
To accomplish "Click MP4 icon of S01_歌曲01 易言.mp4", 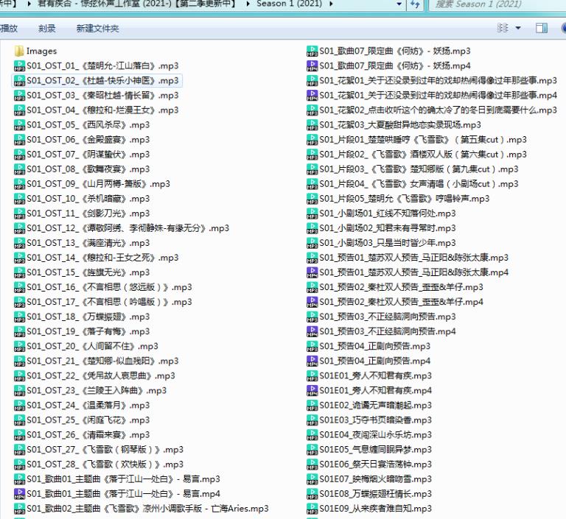I will (19, 494).
